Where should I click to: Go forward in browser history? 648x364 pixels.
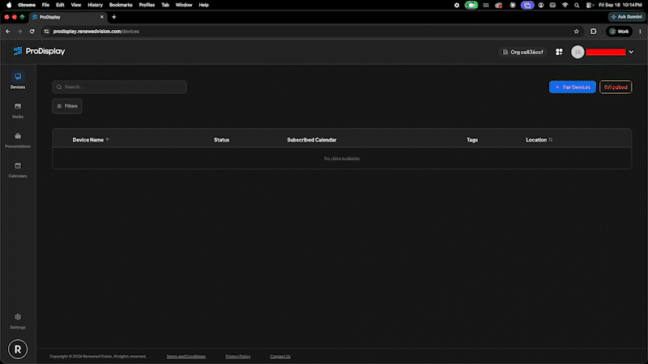coord(19,32)
